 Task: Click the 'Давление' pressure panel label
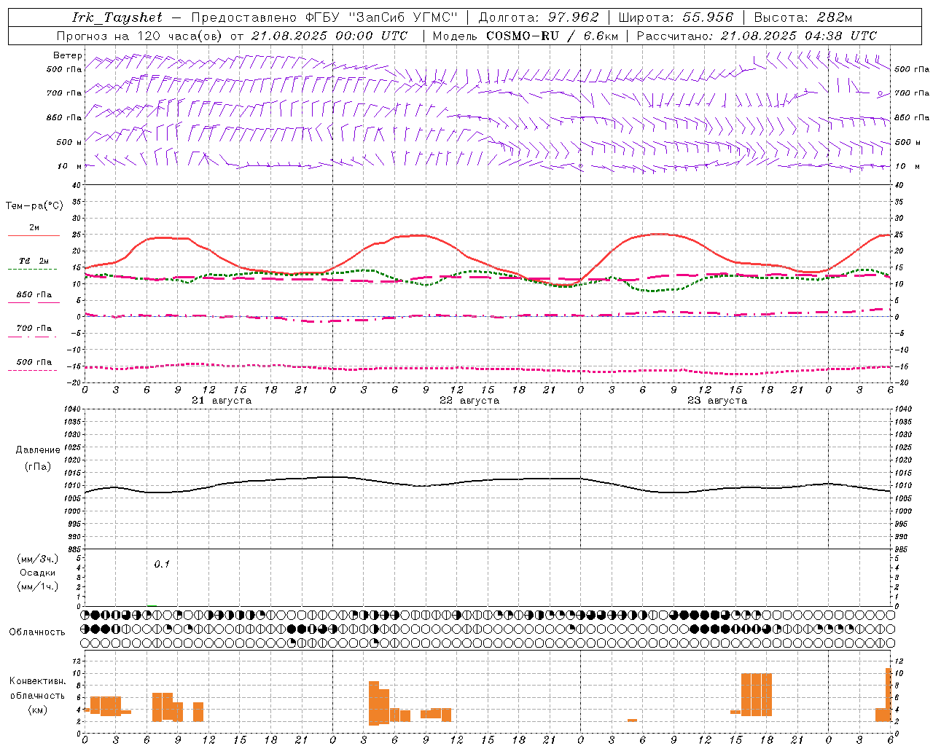point(38,450)
